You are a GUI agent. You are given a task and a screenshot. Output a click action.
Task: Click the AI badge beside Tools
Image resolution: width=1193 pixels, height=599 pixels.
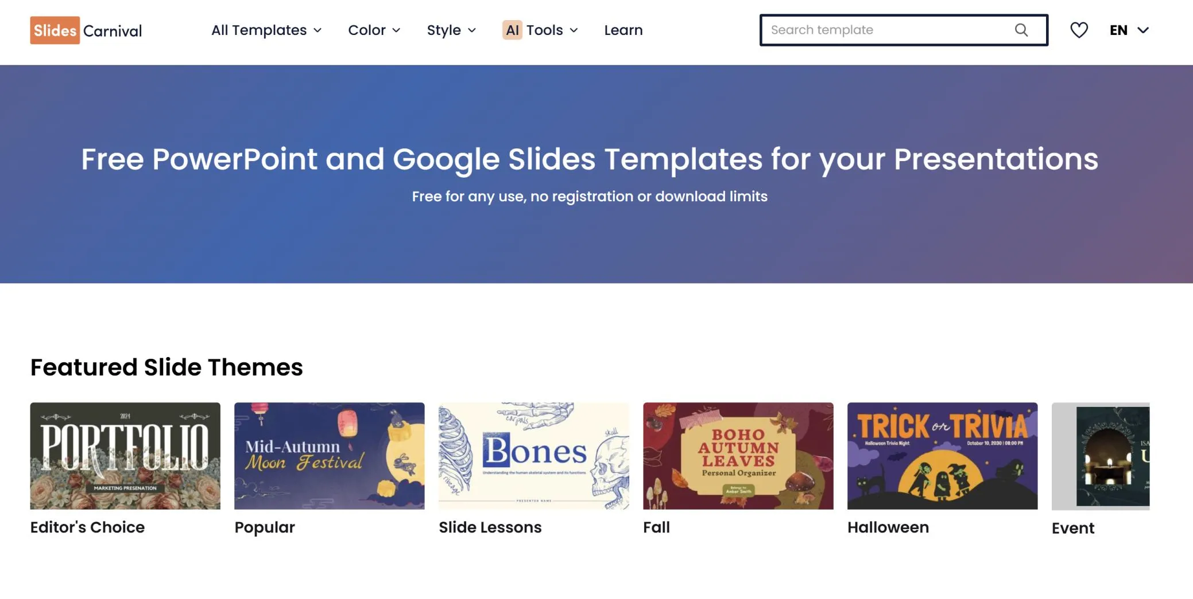(513, 30)
